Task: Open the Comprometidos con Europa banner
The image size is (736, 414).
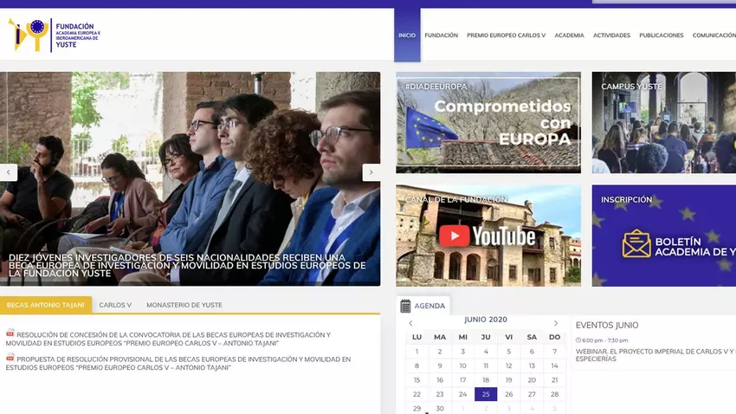Action: [x=488, y=122]
